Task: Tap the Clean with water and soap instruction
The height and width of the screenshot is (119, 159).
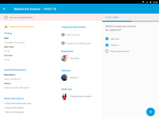Action: pyautogui.click(x=18, y=104)
